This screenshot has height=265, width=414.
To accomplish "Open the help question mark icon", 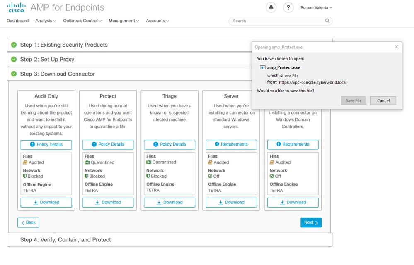I will coord(288,7).
